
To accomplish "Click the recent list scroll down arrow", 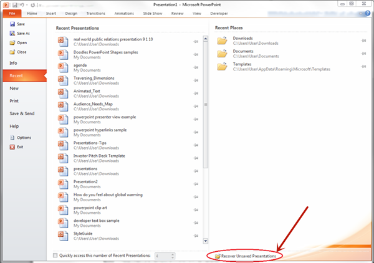I will [205, 241].
